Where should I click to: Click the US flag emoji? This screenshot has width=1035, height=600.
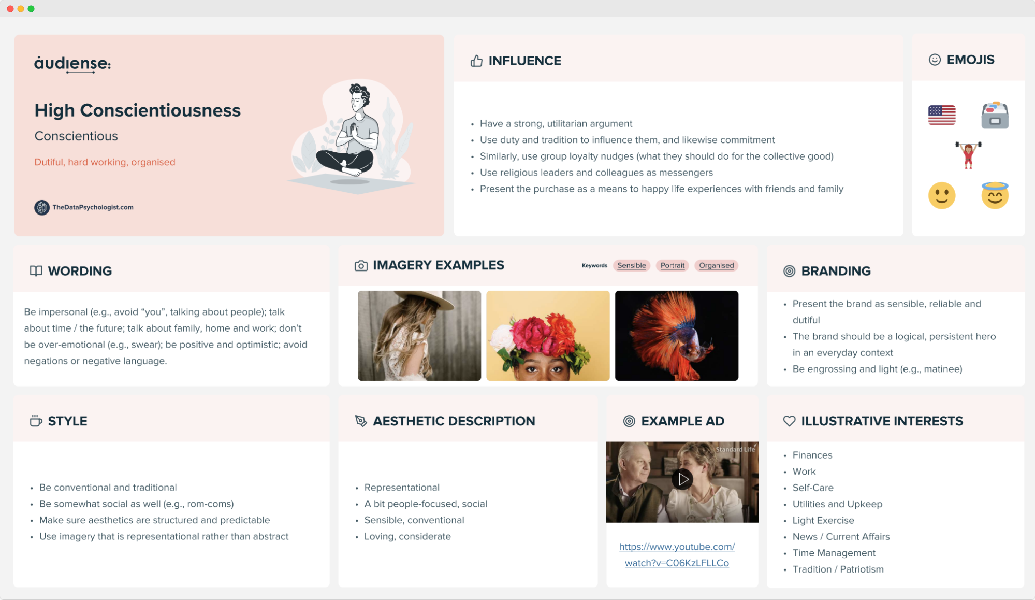[941, 117]
